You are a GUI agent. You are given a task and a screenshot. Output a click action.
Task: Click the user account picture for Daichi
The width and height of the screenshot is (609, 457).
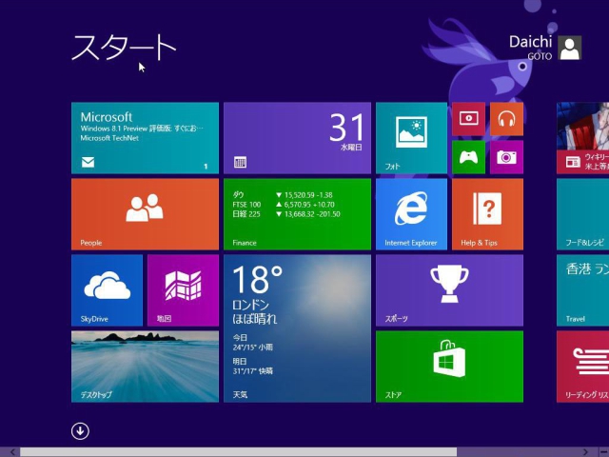click(570, 48)
